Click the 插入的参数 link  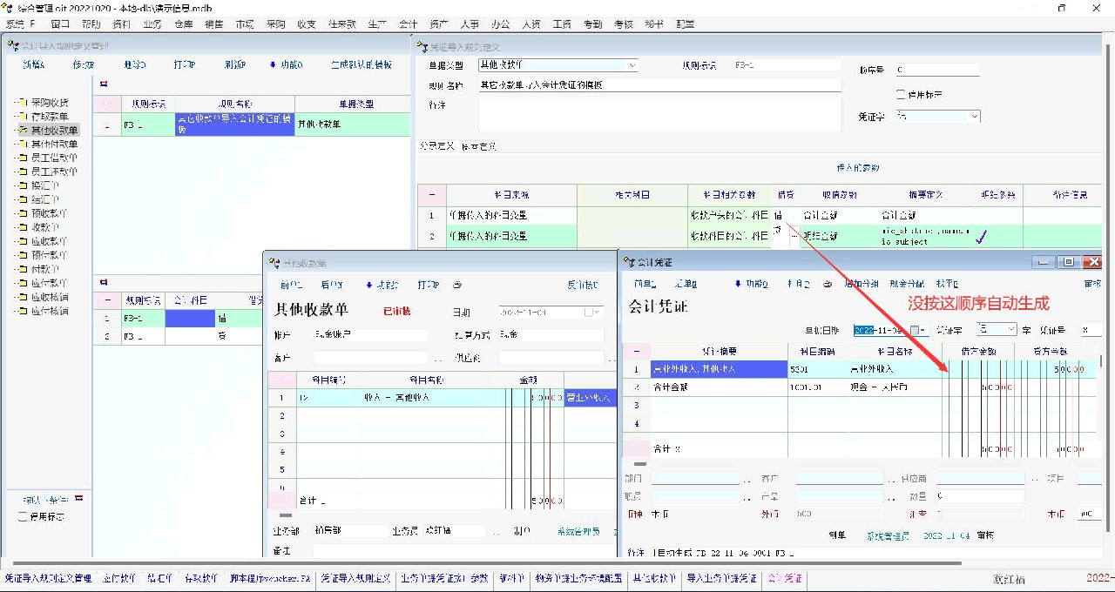857,167
